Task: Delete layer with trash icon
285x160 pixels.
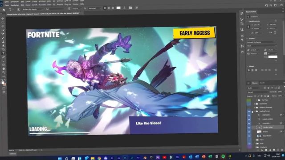Action: pos(282,150)
